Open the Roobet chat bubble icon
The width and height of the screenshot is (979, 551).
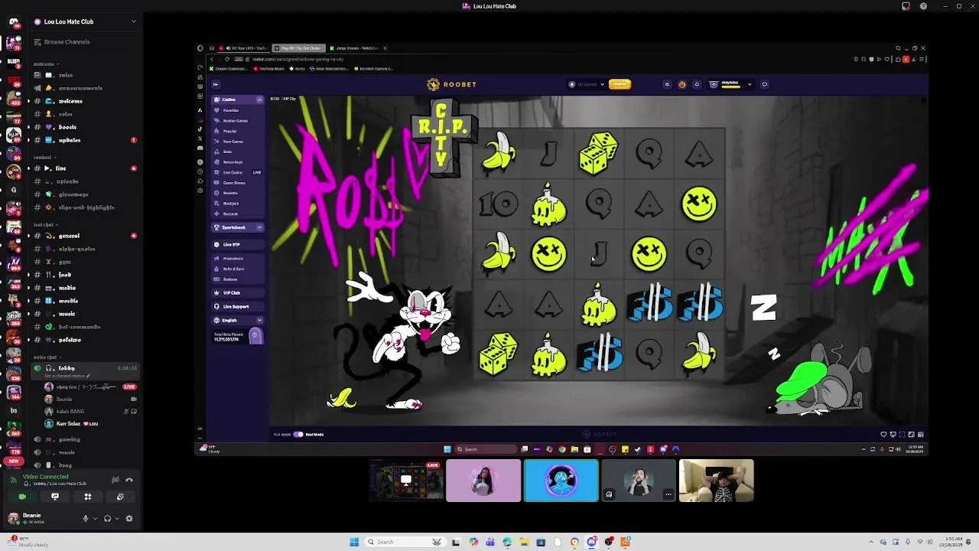coord(765,84)
